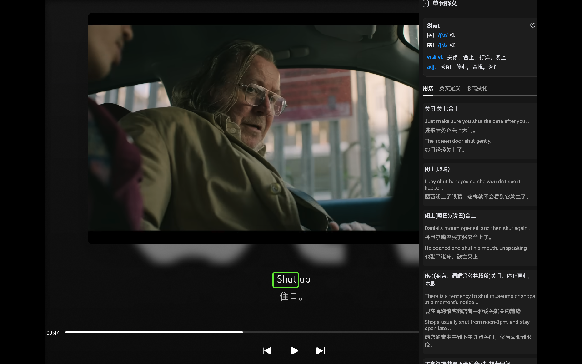
Task: Click the usage heading 闭上(嘴巴);(嘴巴)合上
Action: [450, 216]
